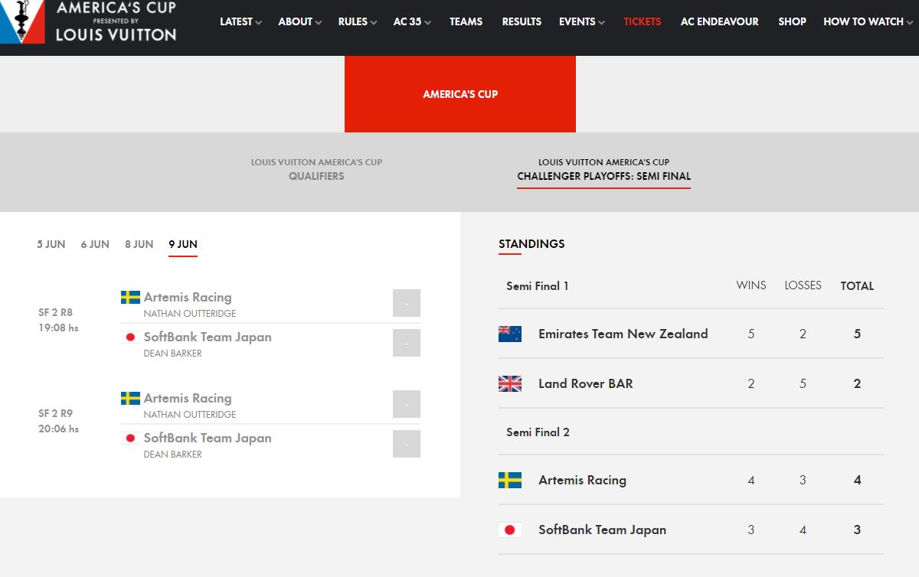Viewport: 919px width, 577px height.
Task: Click SoftBank Team Japan score box in SF 2 R8
Action: coord(407,343)
